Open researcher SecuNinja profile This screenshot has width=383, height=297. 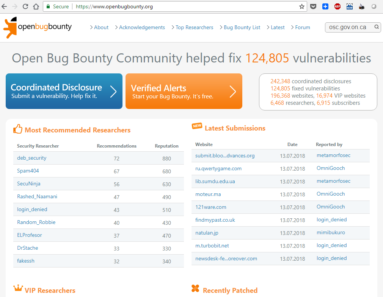28,184
